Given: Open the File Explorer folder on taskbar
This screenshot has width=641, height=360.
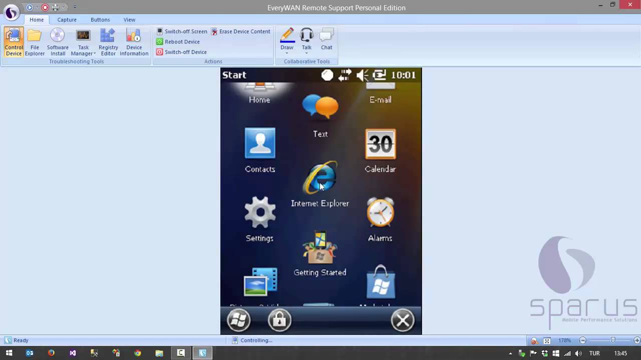Looking at the screenshot, I should tap(159, 353).
